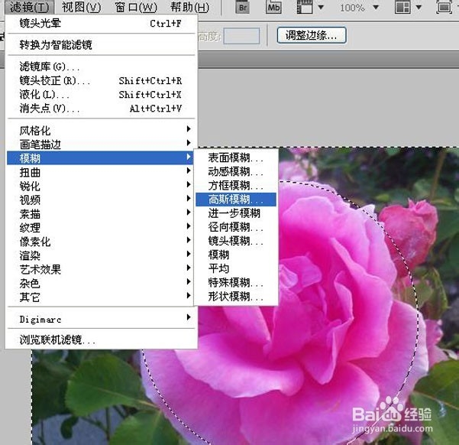Choose 高斯模糊... blur filter
Viewport: 459px width, 445px height.
236,200
